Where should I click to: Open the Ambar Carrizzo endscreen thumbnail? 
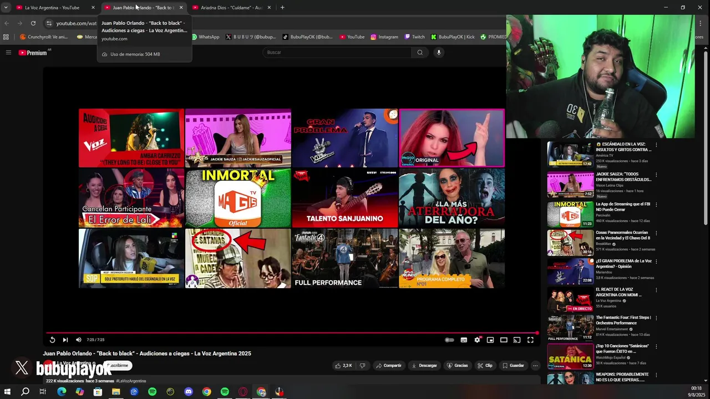point(131,138)
